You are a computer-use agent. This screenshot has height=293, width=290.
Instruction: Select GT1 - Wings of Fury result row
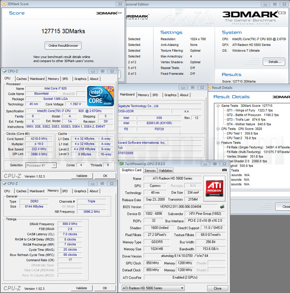pos(249,110)
